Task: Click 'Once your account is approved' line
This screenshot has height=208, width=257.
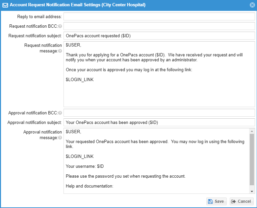Action: pyautogui.click(x=129, y=70)
